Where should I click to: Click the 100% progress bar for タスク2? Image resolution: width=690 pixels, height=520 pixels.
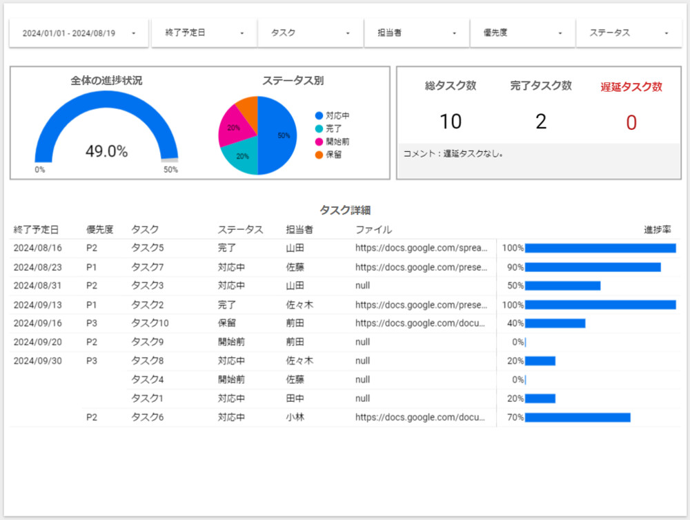click(600, 305)
